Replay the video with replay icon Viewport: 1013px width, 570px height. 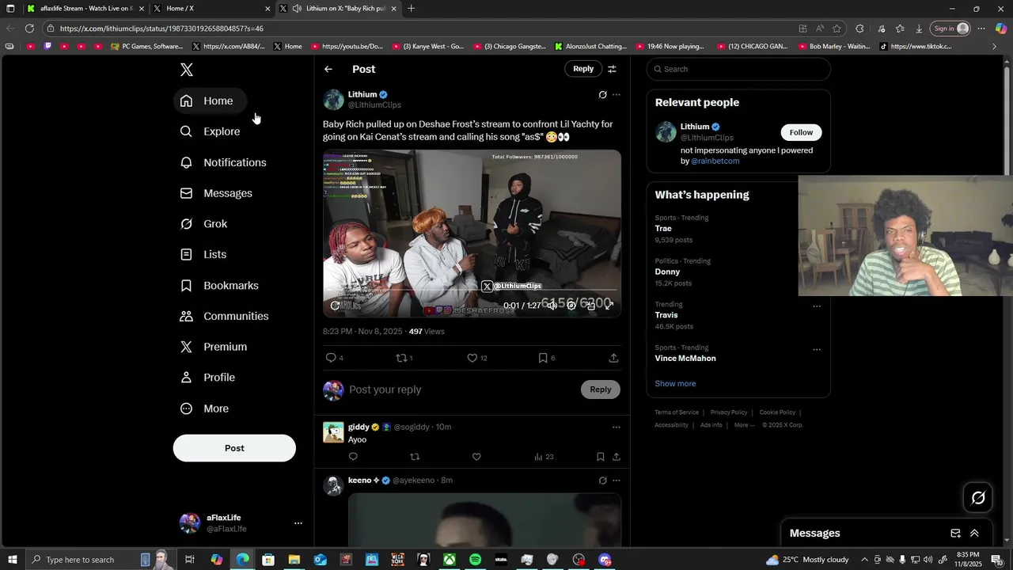coord(336,306)
